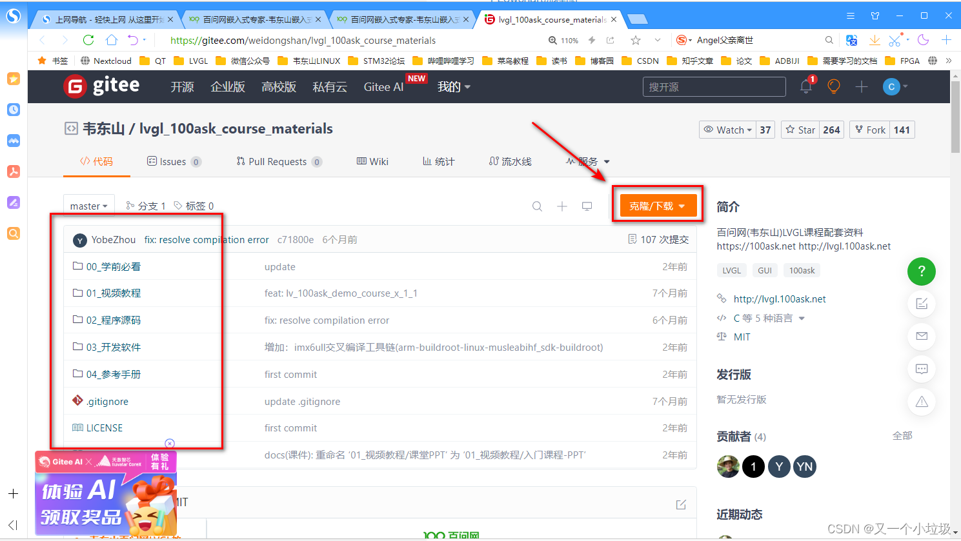Open the Issues tab
This screenshot has width=961, height=541.
tap(174, 161)
